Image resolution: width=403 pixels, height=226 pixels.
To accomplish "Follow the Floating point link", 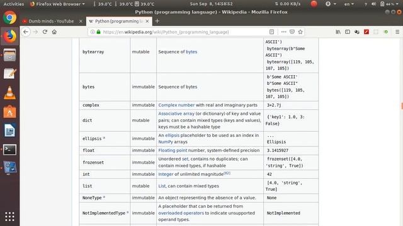I will pyautogui.click(x=173, y=151).
